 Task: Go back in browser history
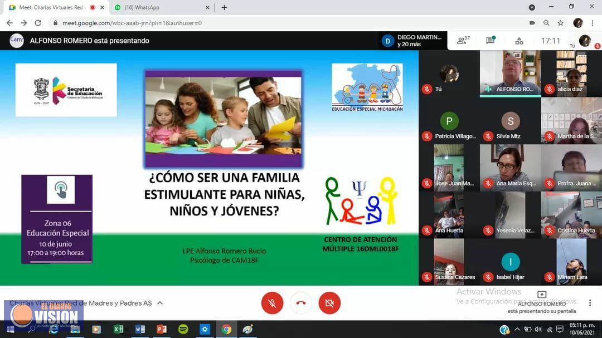9,23
